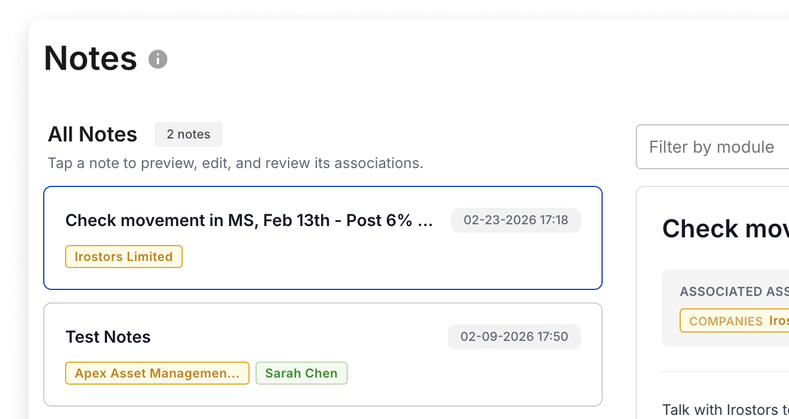
Task: Open the Filter by module dropdown
Action: (713, 147)
